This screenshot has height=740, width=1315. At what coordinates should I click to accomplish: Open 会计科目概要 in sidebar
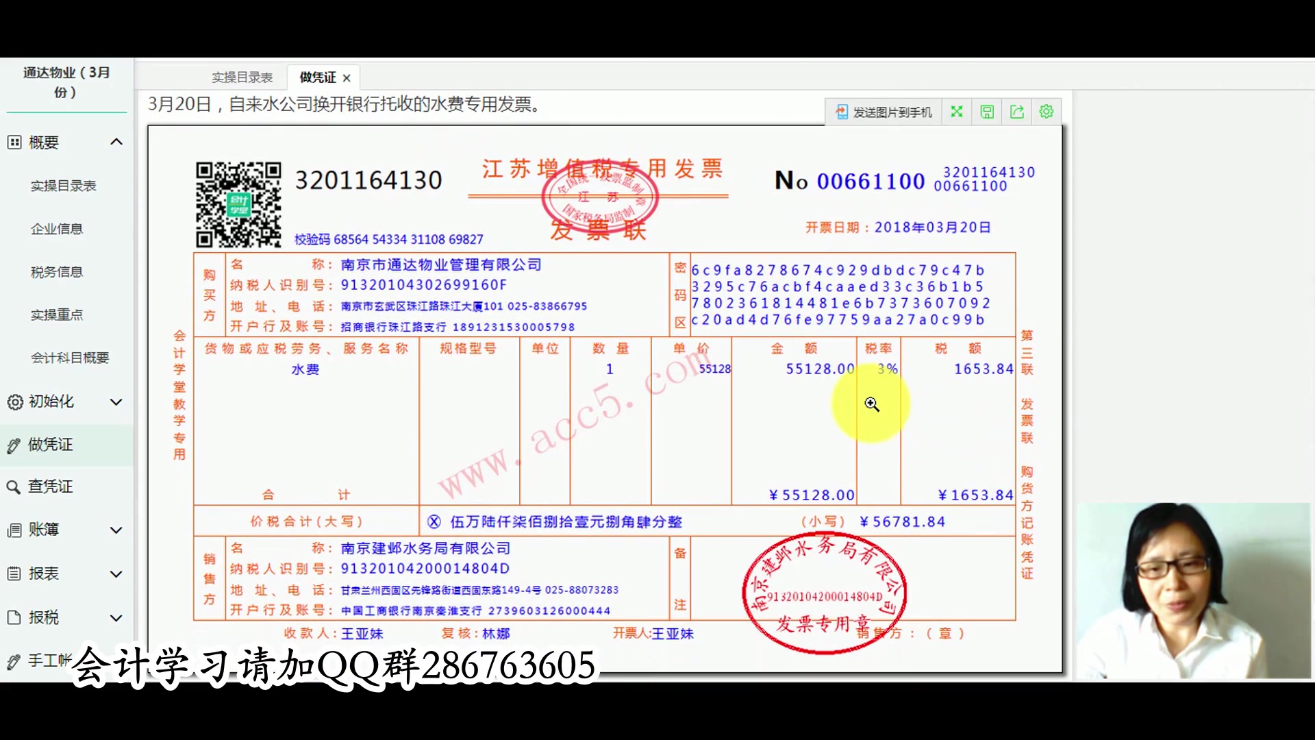70,358
